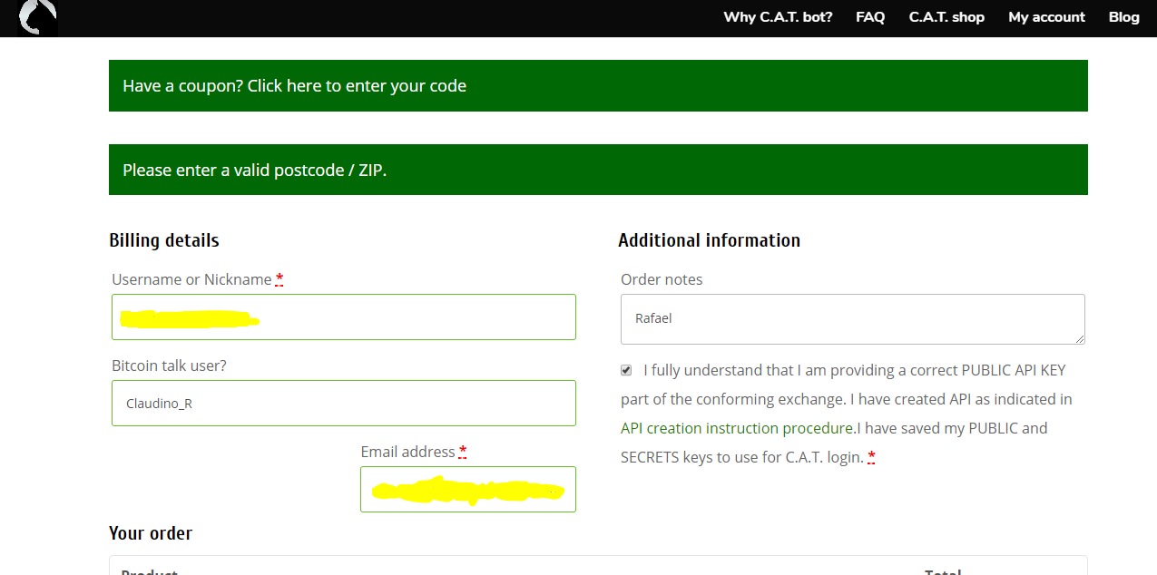Uncheck the PUBLIC API KEY agreement checkbox
1157x575 pixels.
tap(626, 370)
